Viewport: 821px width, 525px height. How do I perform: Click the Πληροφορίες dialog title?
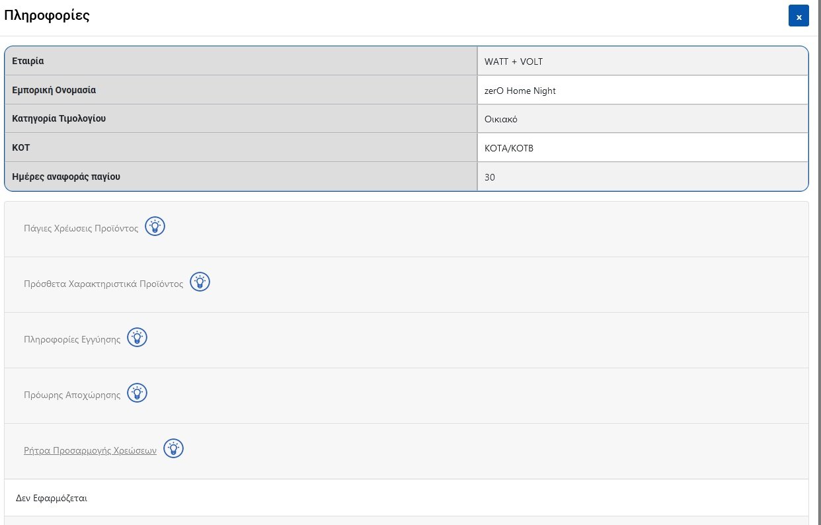[47, 16]
